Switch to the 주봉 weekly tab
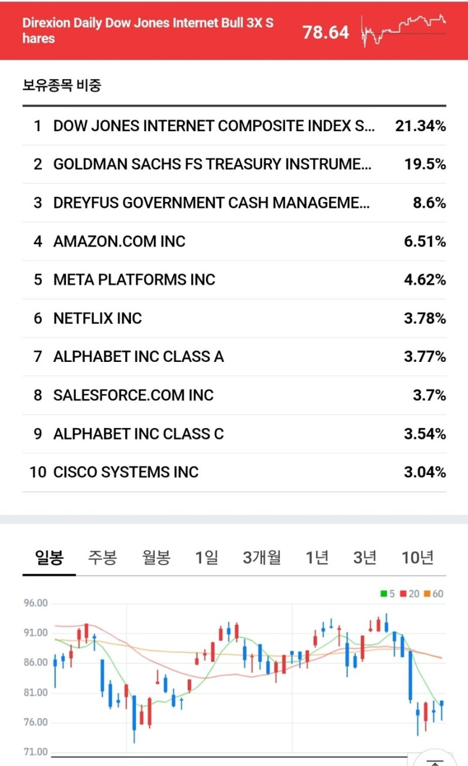The width and height of the screenshot is (468, 766). coord(102,558)
